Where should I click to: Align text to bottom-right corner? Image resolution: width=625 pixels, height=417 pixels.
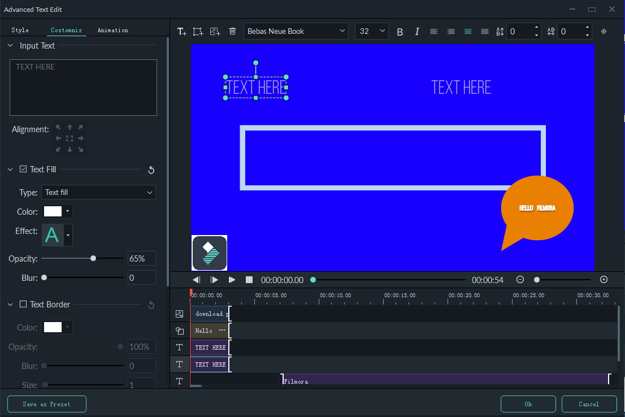tap(80, 150)
